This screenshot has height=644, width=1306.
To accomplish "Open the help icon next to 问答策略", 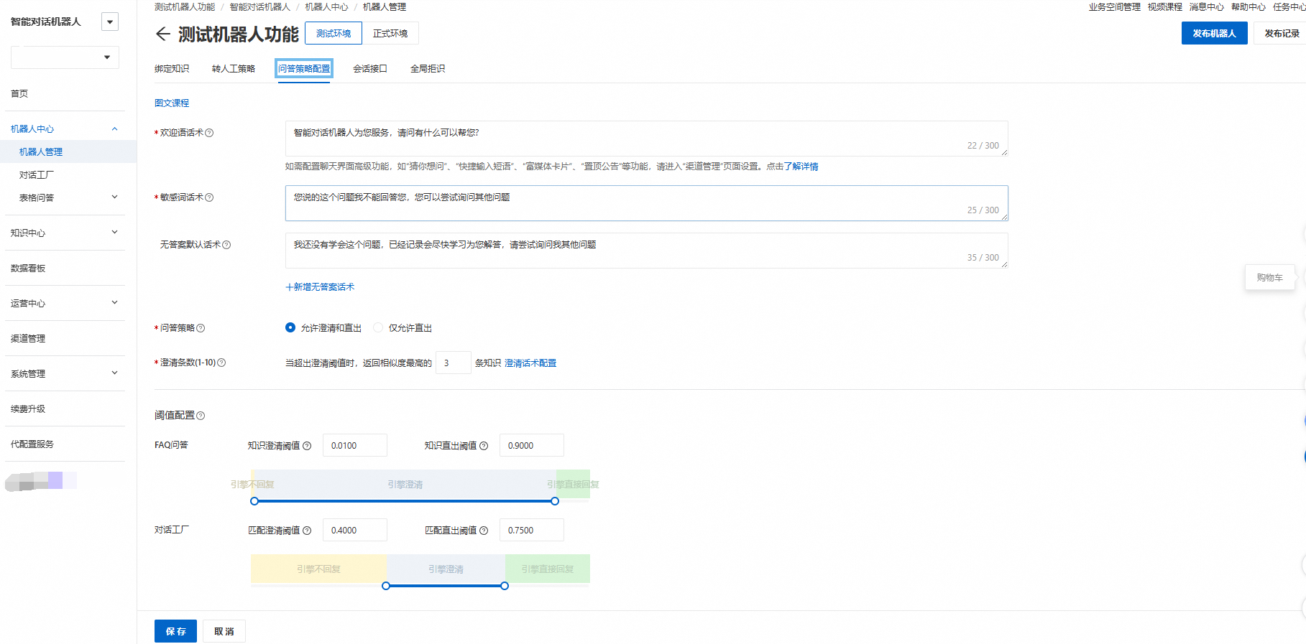I will 201,328.
